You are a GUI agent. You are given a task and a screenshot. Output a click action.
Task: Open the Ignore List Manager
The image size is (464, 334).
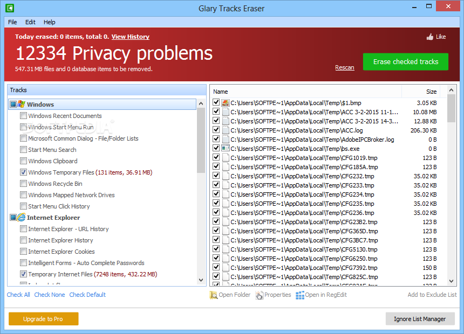pyautogui.click(x=420, y=319)
